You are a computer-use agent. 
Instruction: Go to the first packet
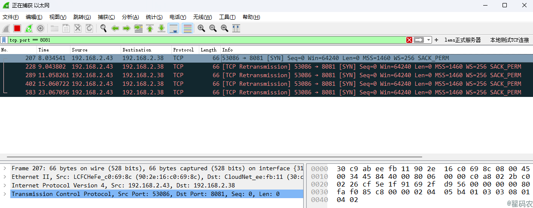[150, 28]
